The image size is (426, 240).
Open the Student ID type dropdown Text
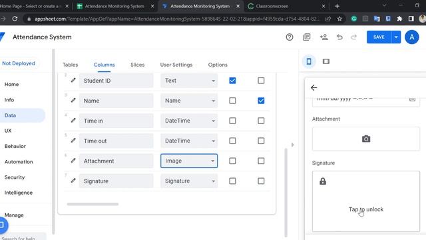pyautogui.click(x=189, y=81)
